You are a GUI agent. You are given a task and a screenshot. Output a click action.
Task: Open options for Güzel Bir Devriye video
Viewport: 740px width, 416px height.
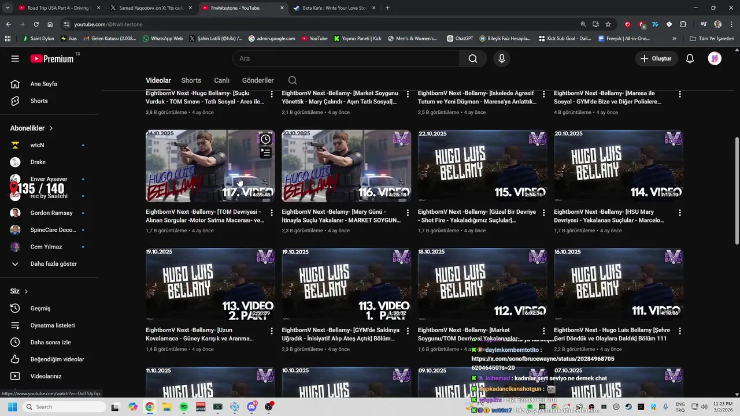tap(544, 213)
